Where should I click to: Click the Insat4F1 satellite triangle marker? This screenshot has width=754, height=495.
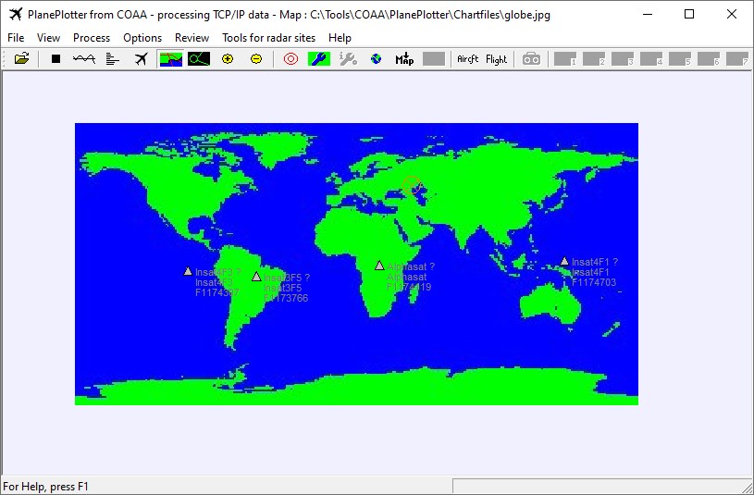point(564,261)
